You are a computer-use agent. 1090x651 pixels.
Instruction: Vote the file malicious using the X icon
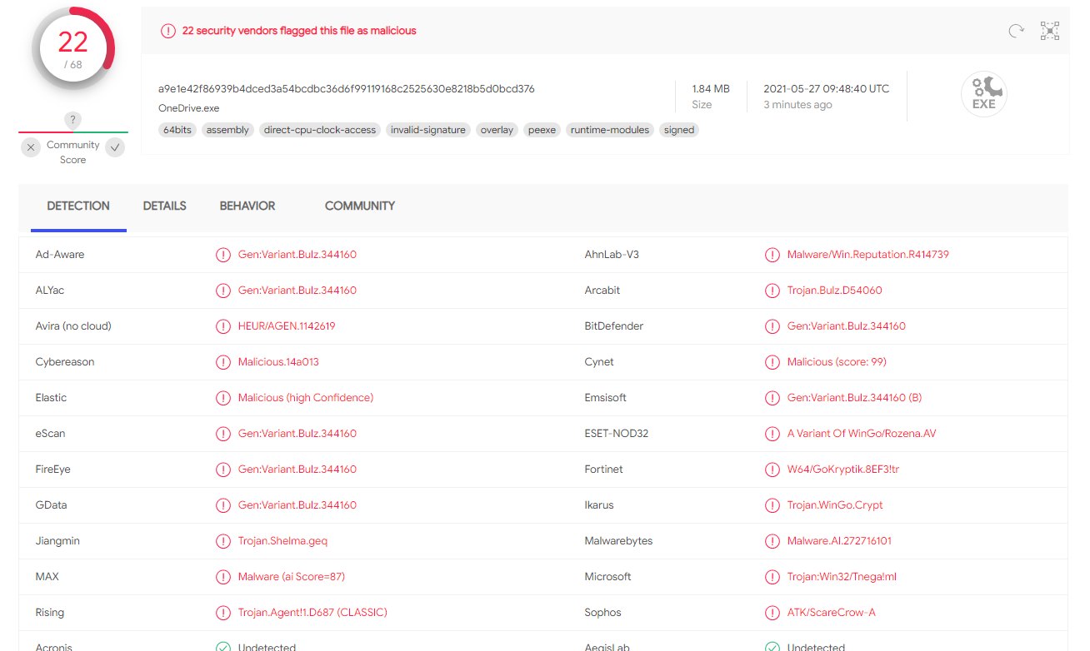pyautogui.click(x=31, y=147)
